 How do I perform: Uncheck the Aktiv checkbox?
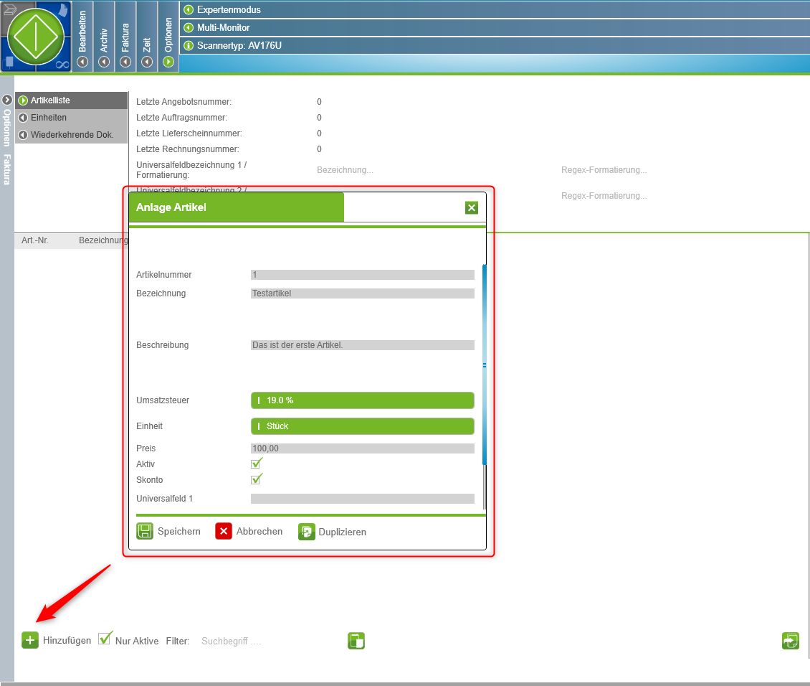pyautogui.click(x=257, y=464)
